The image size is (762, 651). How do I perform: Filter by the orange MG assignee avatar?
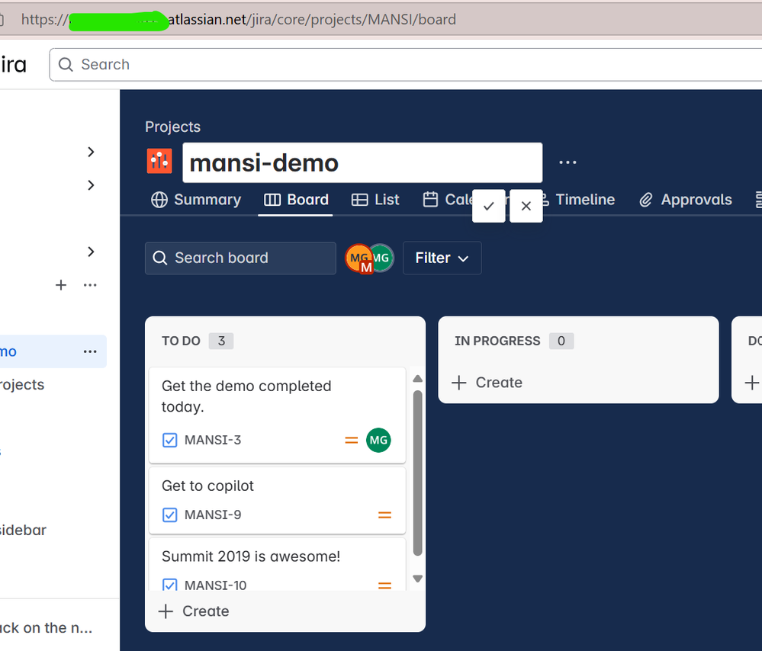[357, 258]
